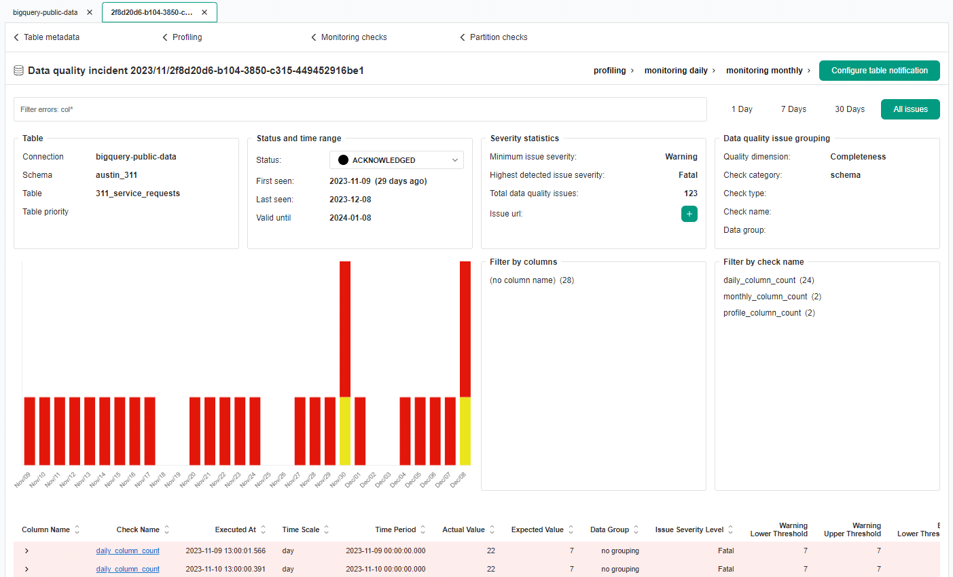Toggle the (no column name) column filter
The width and height of the screenshot is (953, 577).
click(x=531, y=280)
